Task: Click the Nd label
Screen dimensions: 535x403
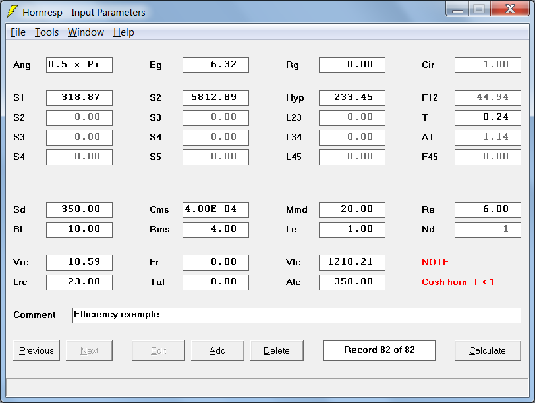Action: tap(428, 230)
